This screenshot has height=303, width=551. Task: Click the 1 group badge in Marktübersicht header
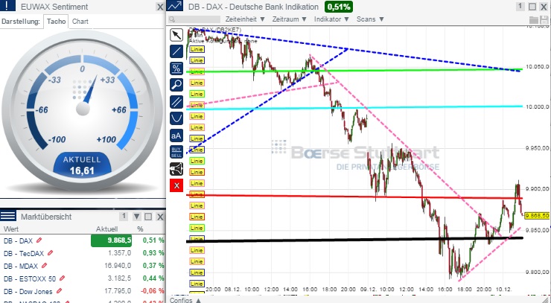pos(124,216)
